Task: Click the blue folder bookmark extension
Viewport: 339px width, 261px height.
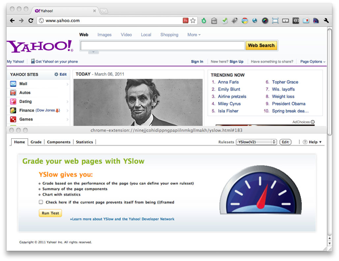Action: (x=306, y=20)
